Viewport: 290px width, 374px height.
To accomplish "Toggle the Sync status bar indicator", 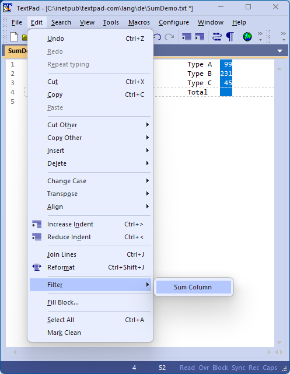I will tap(238, 368).
